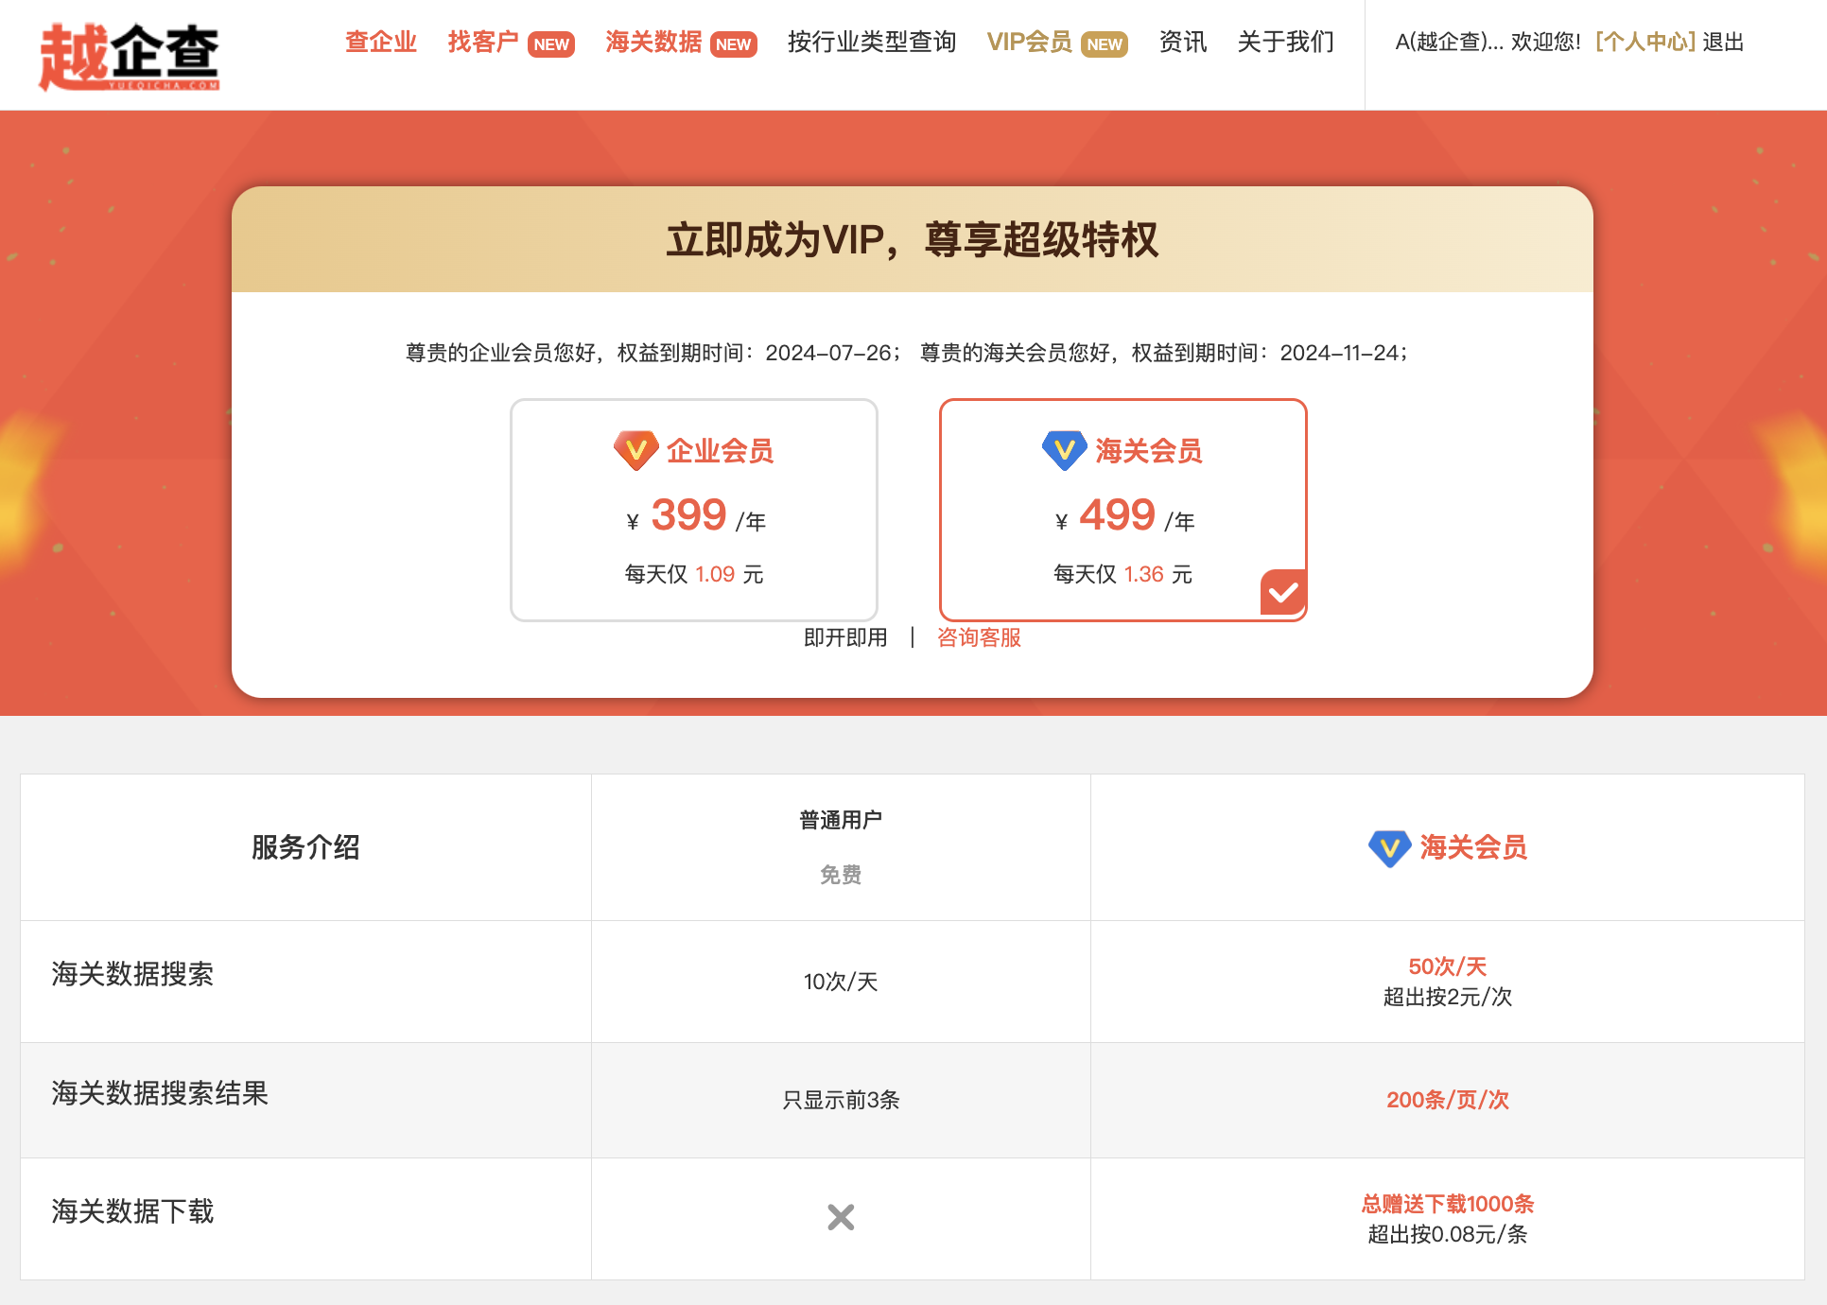Click the 海关数据搜索 row label

click(x=132, y=974)
